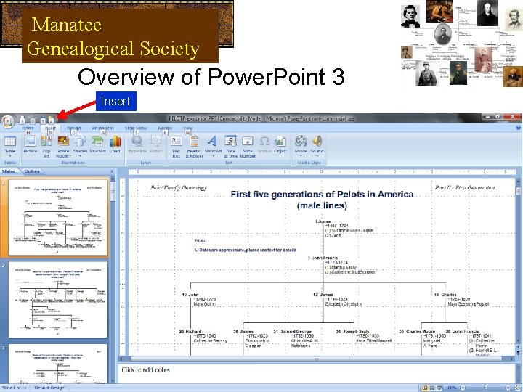Image resolution: width=523 pixels, height=392 pixels.
Task: Click 'Pelot Family Genealogy' header text
Action: click(178, 188)
